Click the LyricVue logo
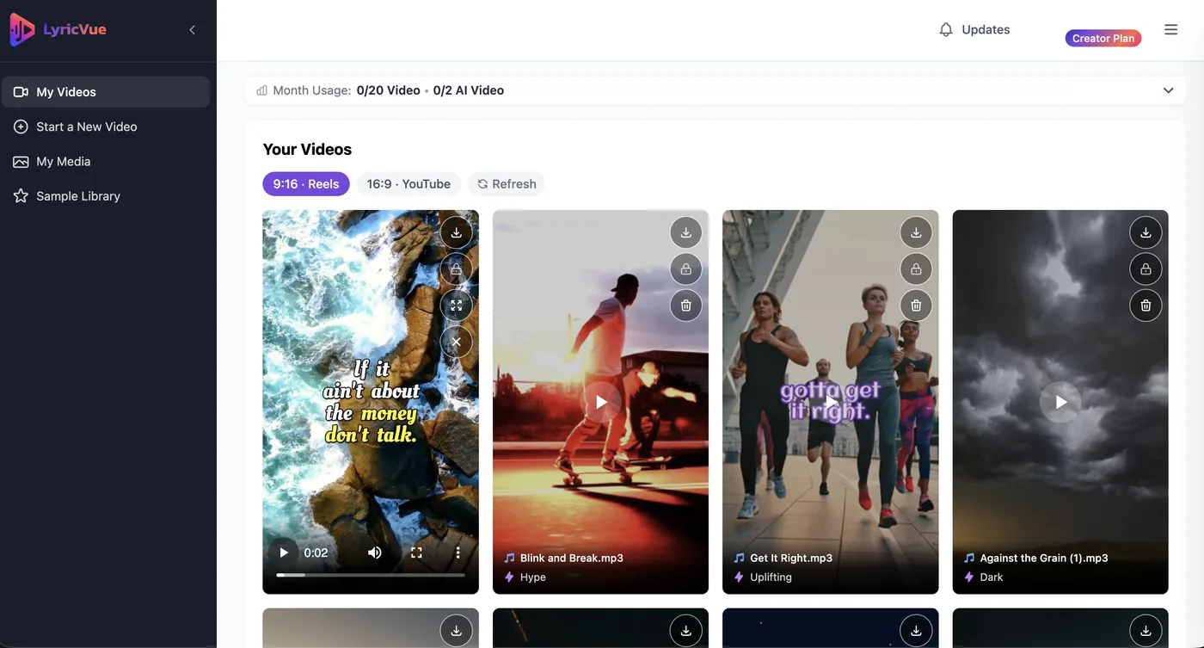Image resolution: width=1204 pixels, height=648 pixels. 58,29
